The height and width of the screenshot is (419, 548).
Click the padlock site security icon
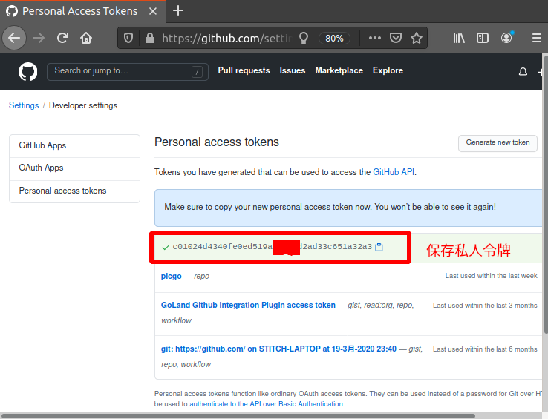point(150,38)
